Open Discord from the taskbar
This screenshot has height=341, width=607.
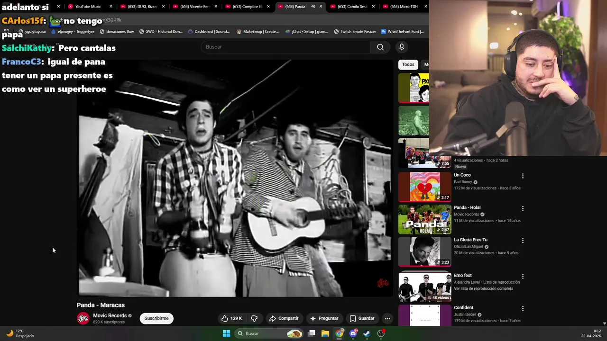click(x=353, y=333)
